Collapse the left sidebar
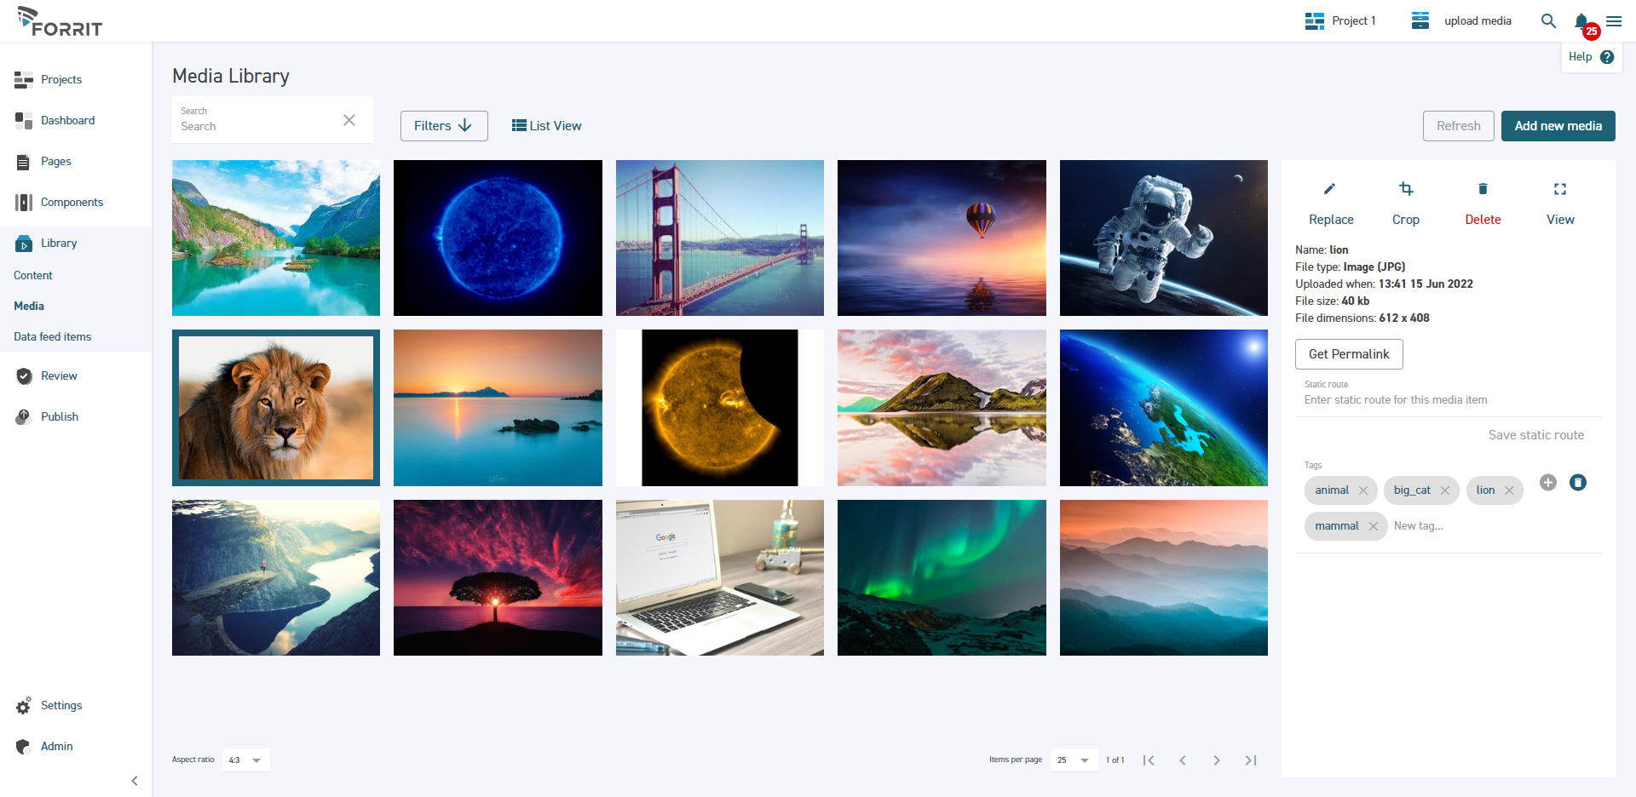1636x797 pixels. (135, 781)
